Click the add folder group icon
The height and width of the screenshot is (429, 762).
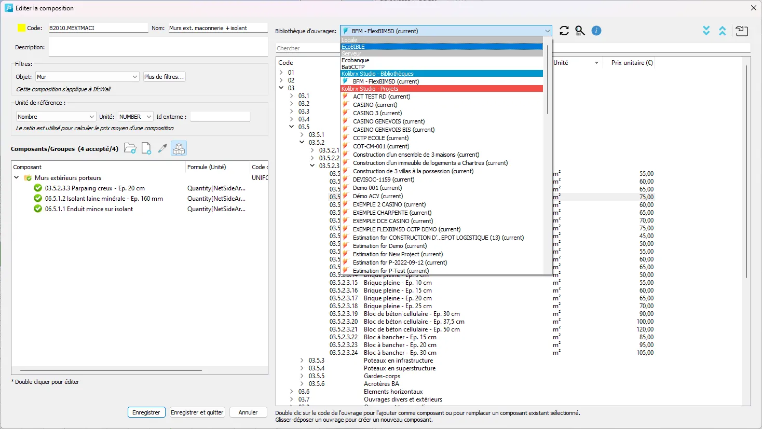point(130,149)
